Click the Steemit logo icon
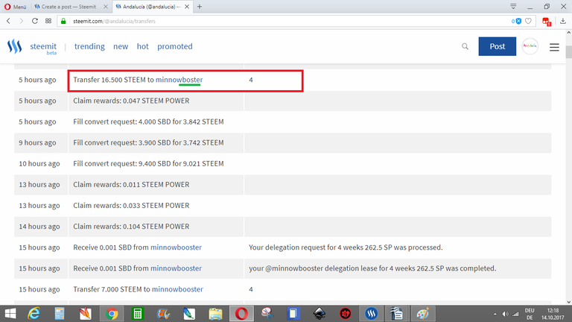This screenshot has height=322, width=572. point(15,46)
